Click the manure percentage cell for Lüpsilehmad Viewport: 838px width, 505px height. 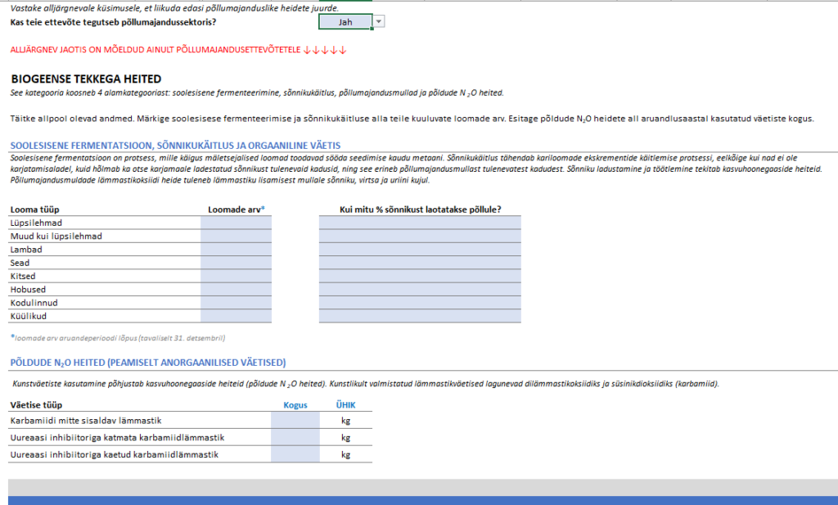point(420,223)
